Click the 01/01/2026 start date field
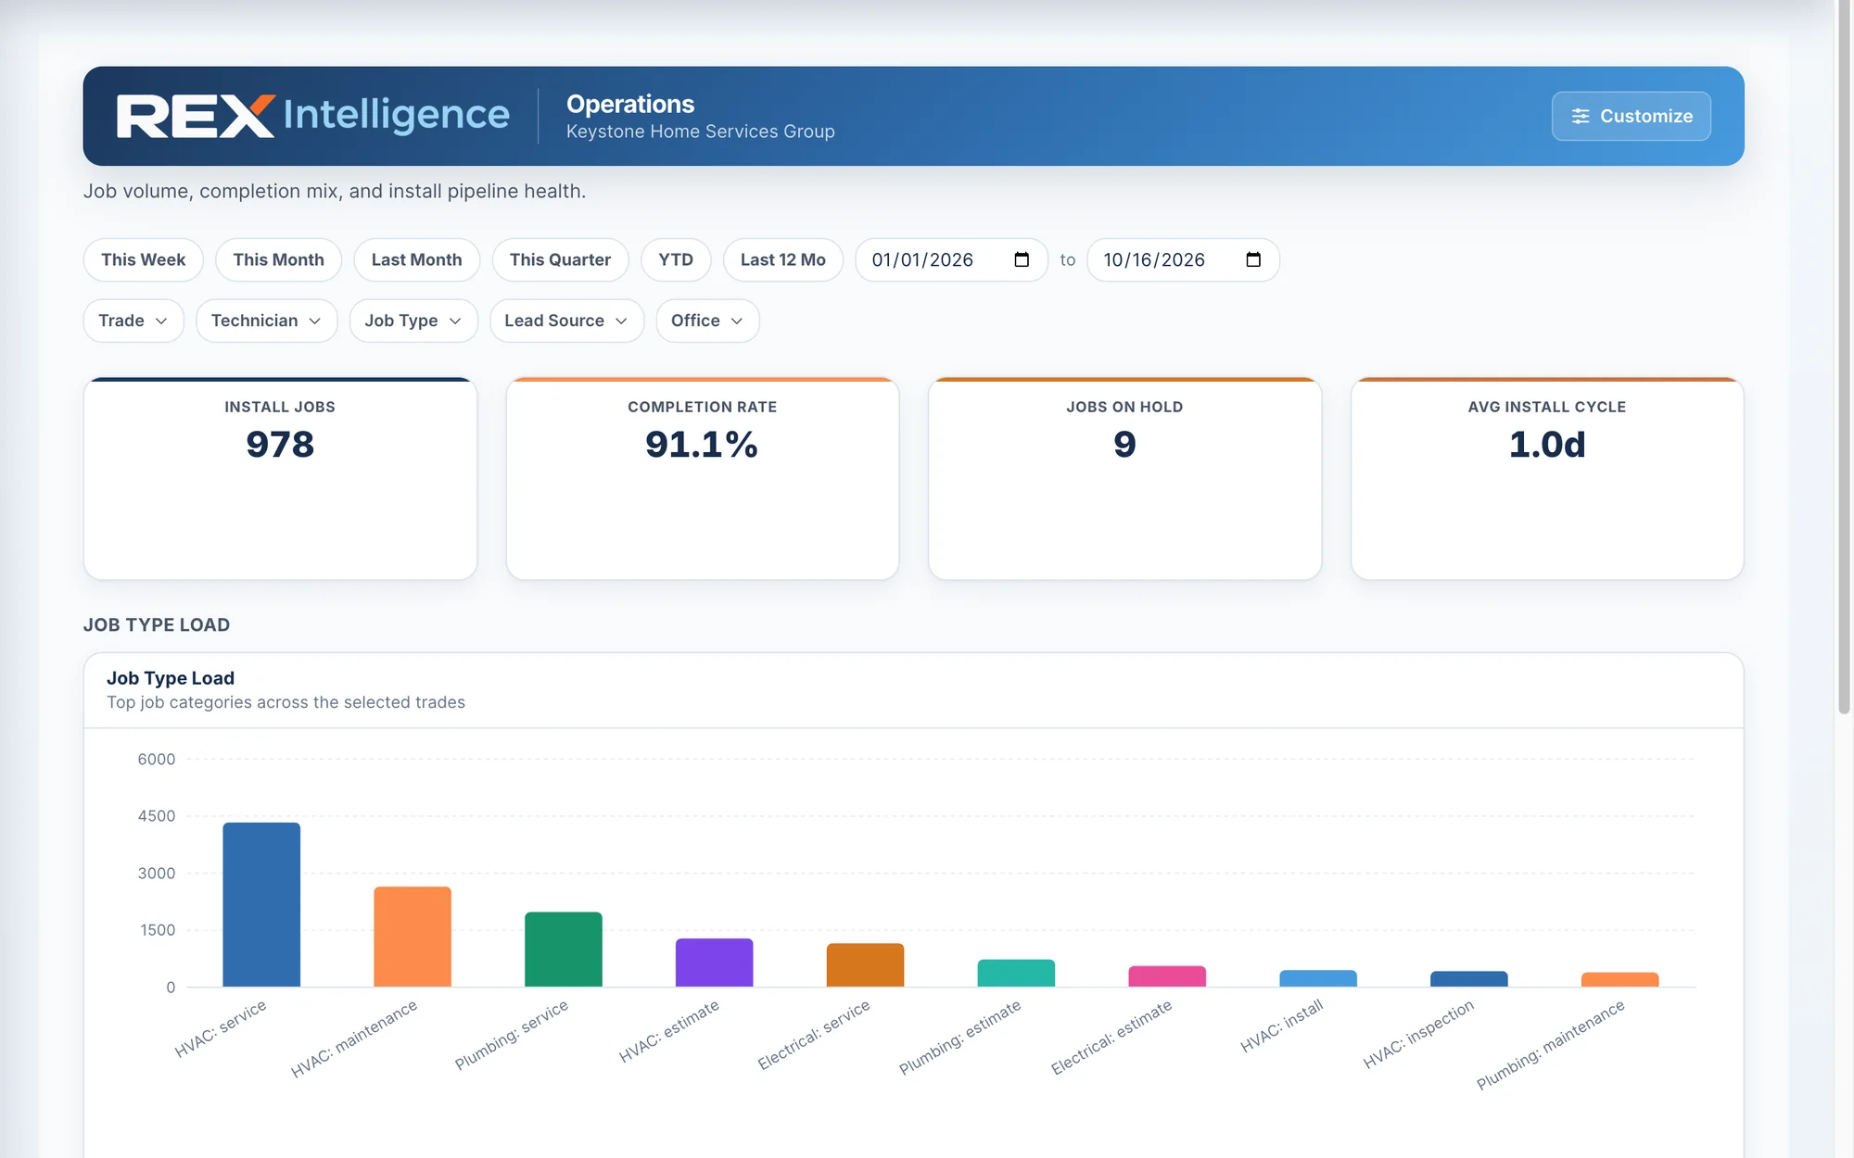 (951, 259)
